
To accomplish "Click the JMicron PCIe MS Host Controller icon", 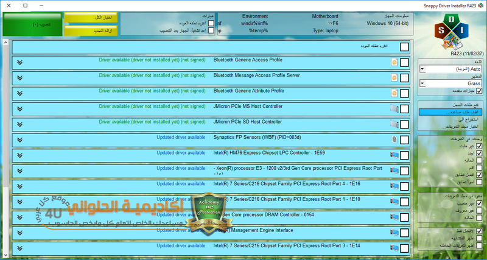I will 394,108.
